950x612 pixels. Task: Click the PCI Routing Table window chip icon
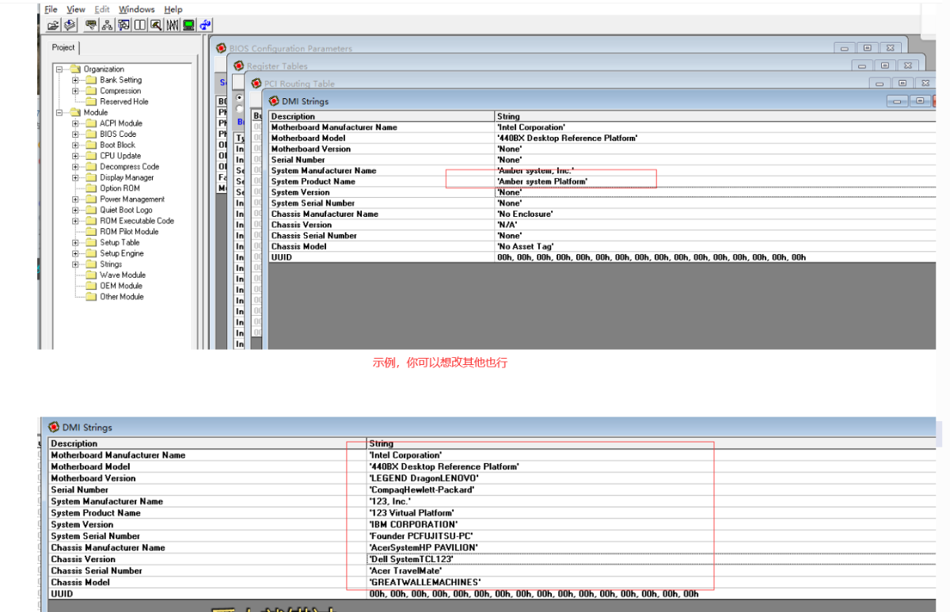[256, 83]
